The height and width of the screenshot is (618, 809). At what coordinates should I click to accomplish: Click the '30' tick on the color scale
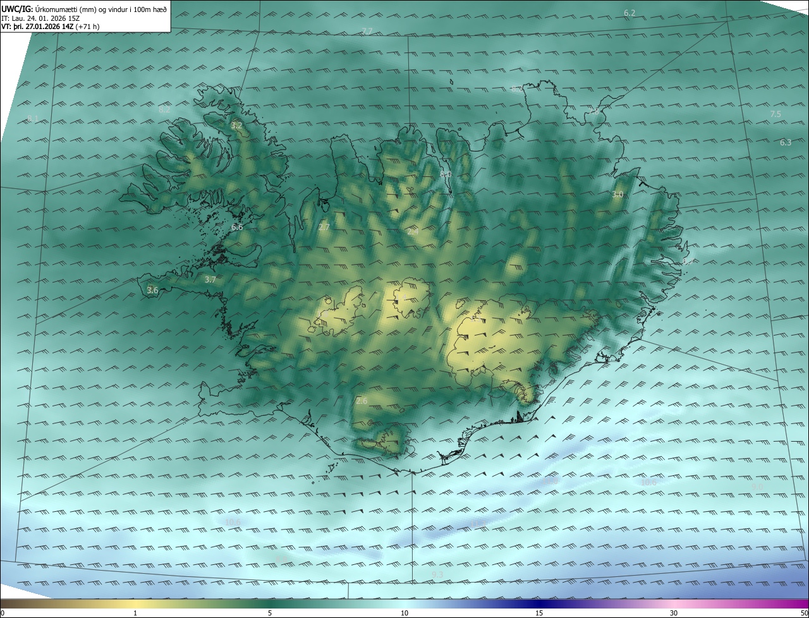click(674, 613)
